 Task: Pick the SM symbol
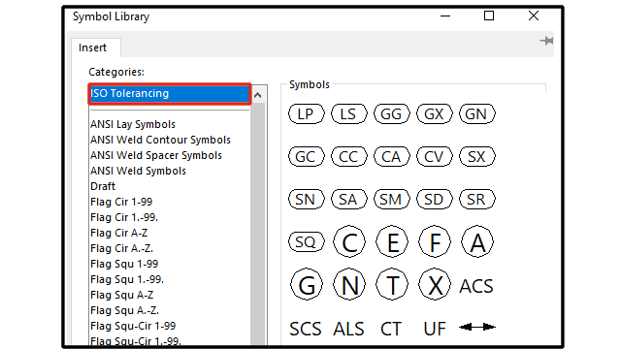(x=391, y=199)
